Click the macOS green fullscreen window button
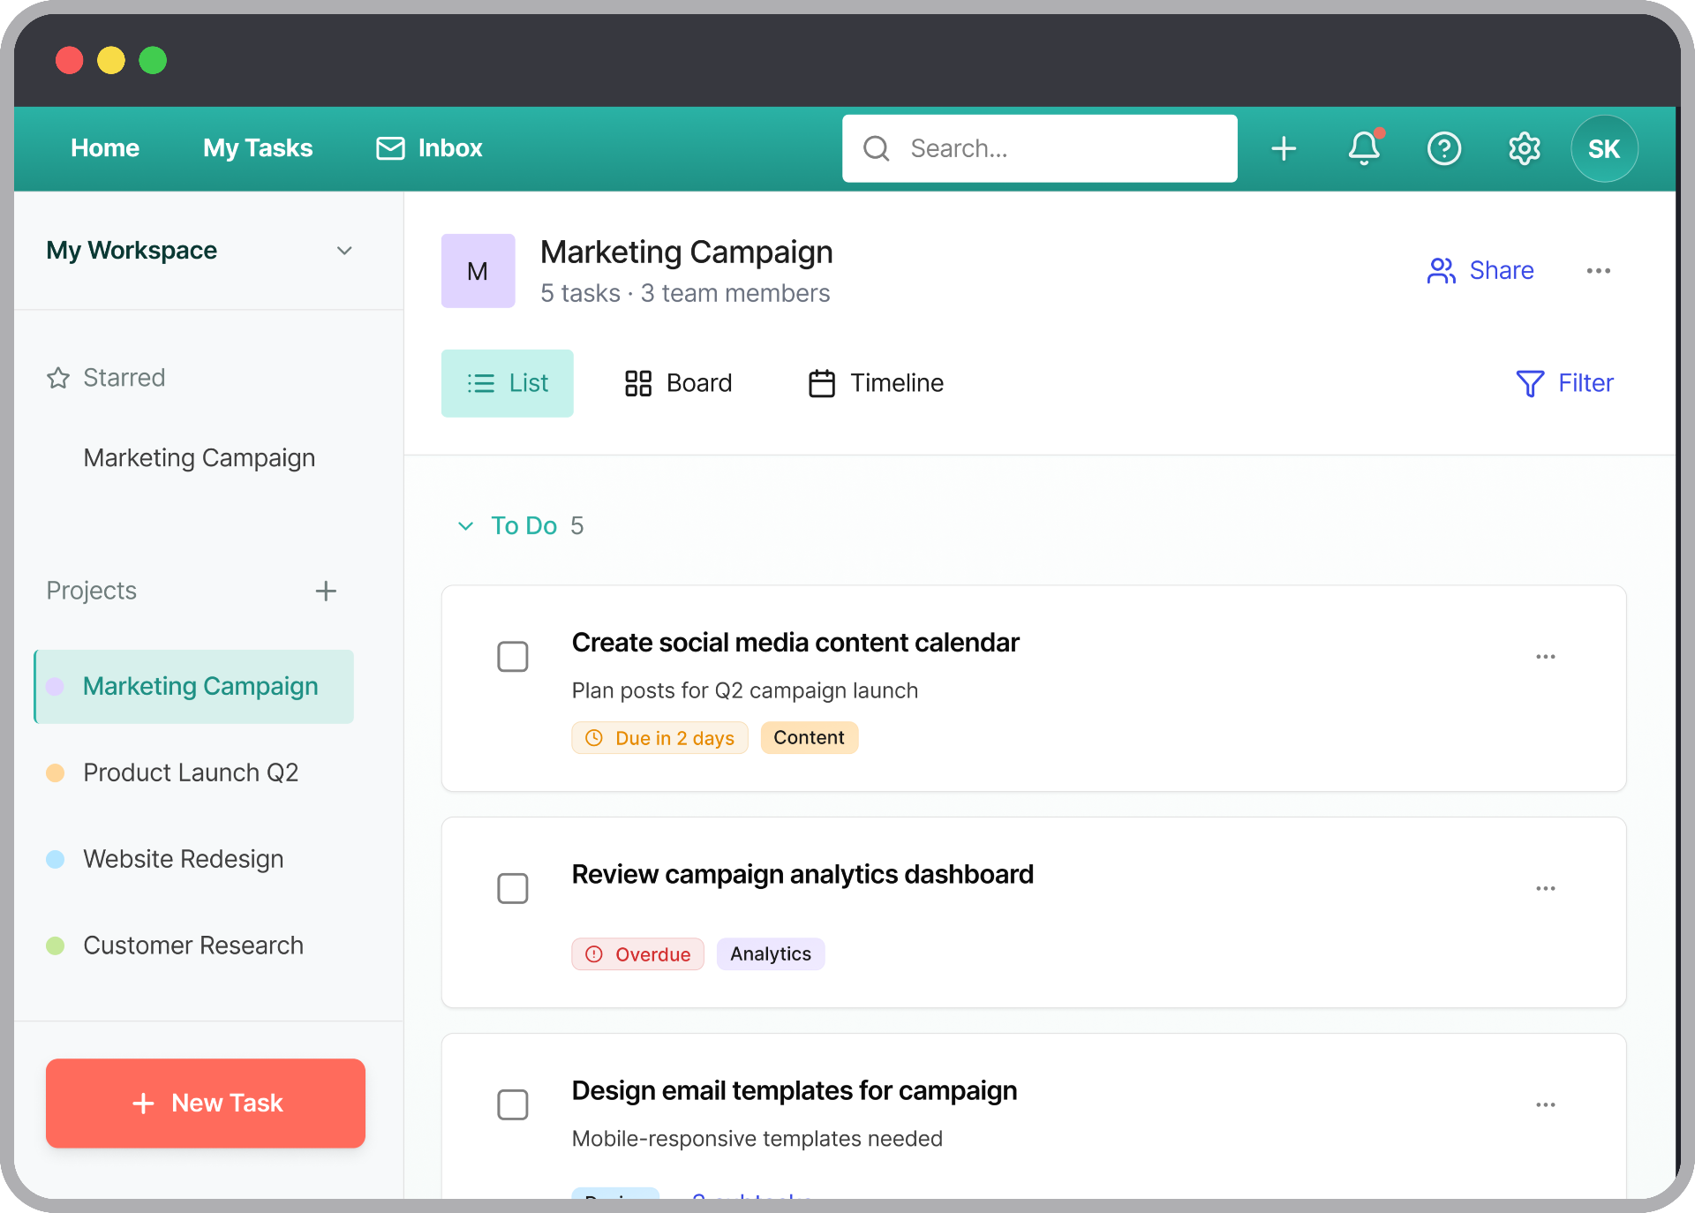Viewport: 1695px width, 1213px height. pyautogui.click(x=153, y=60)
